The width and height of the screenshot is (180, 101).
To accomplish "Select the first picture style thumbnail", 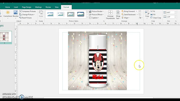I will click(50, 14).
